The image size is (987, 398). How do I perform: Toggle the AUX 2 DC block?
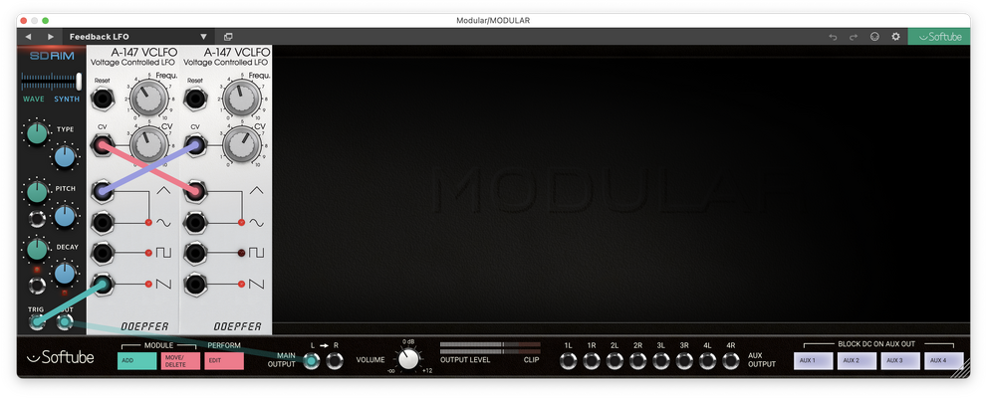coord(857,361)
